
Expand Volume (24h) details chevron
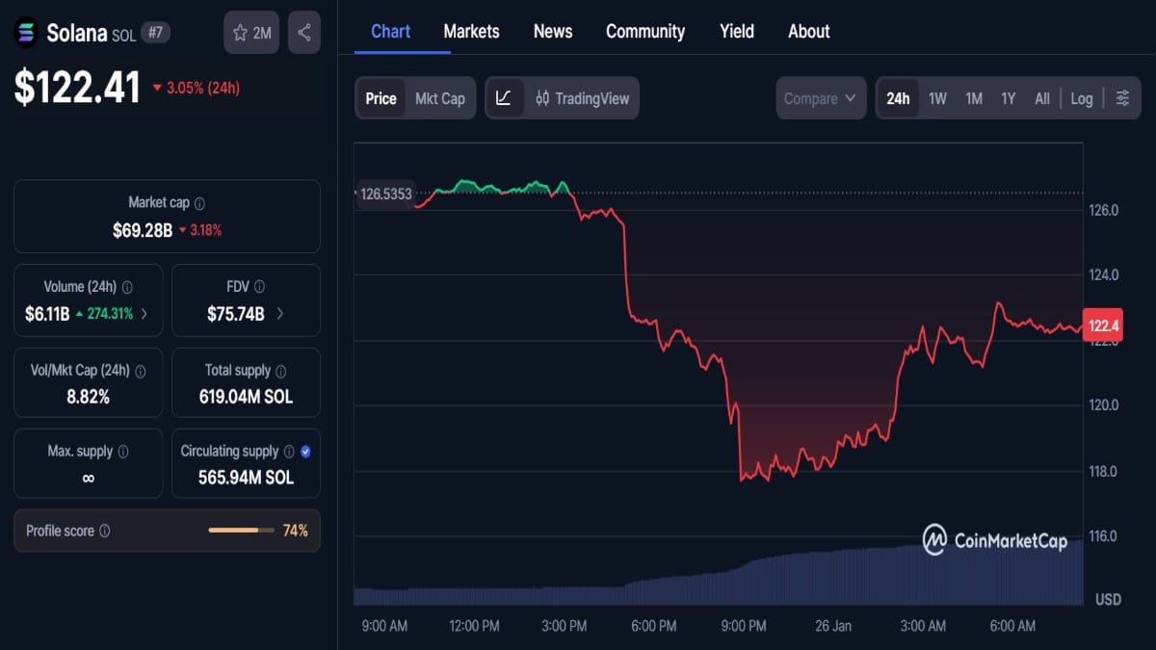144,313
